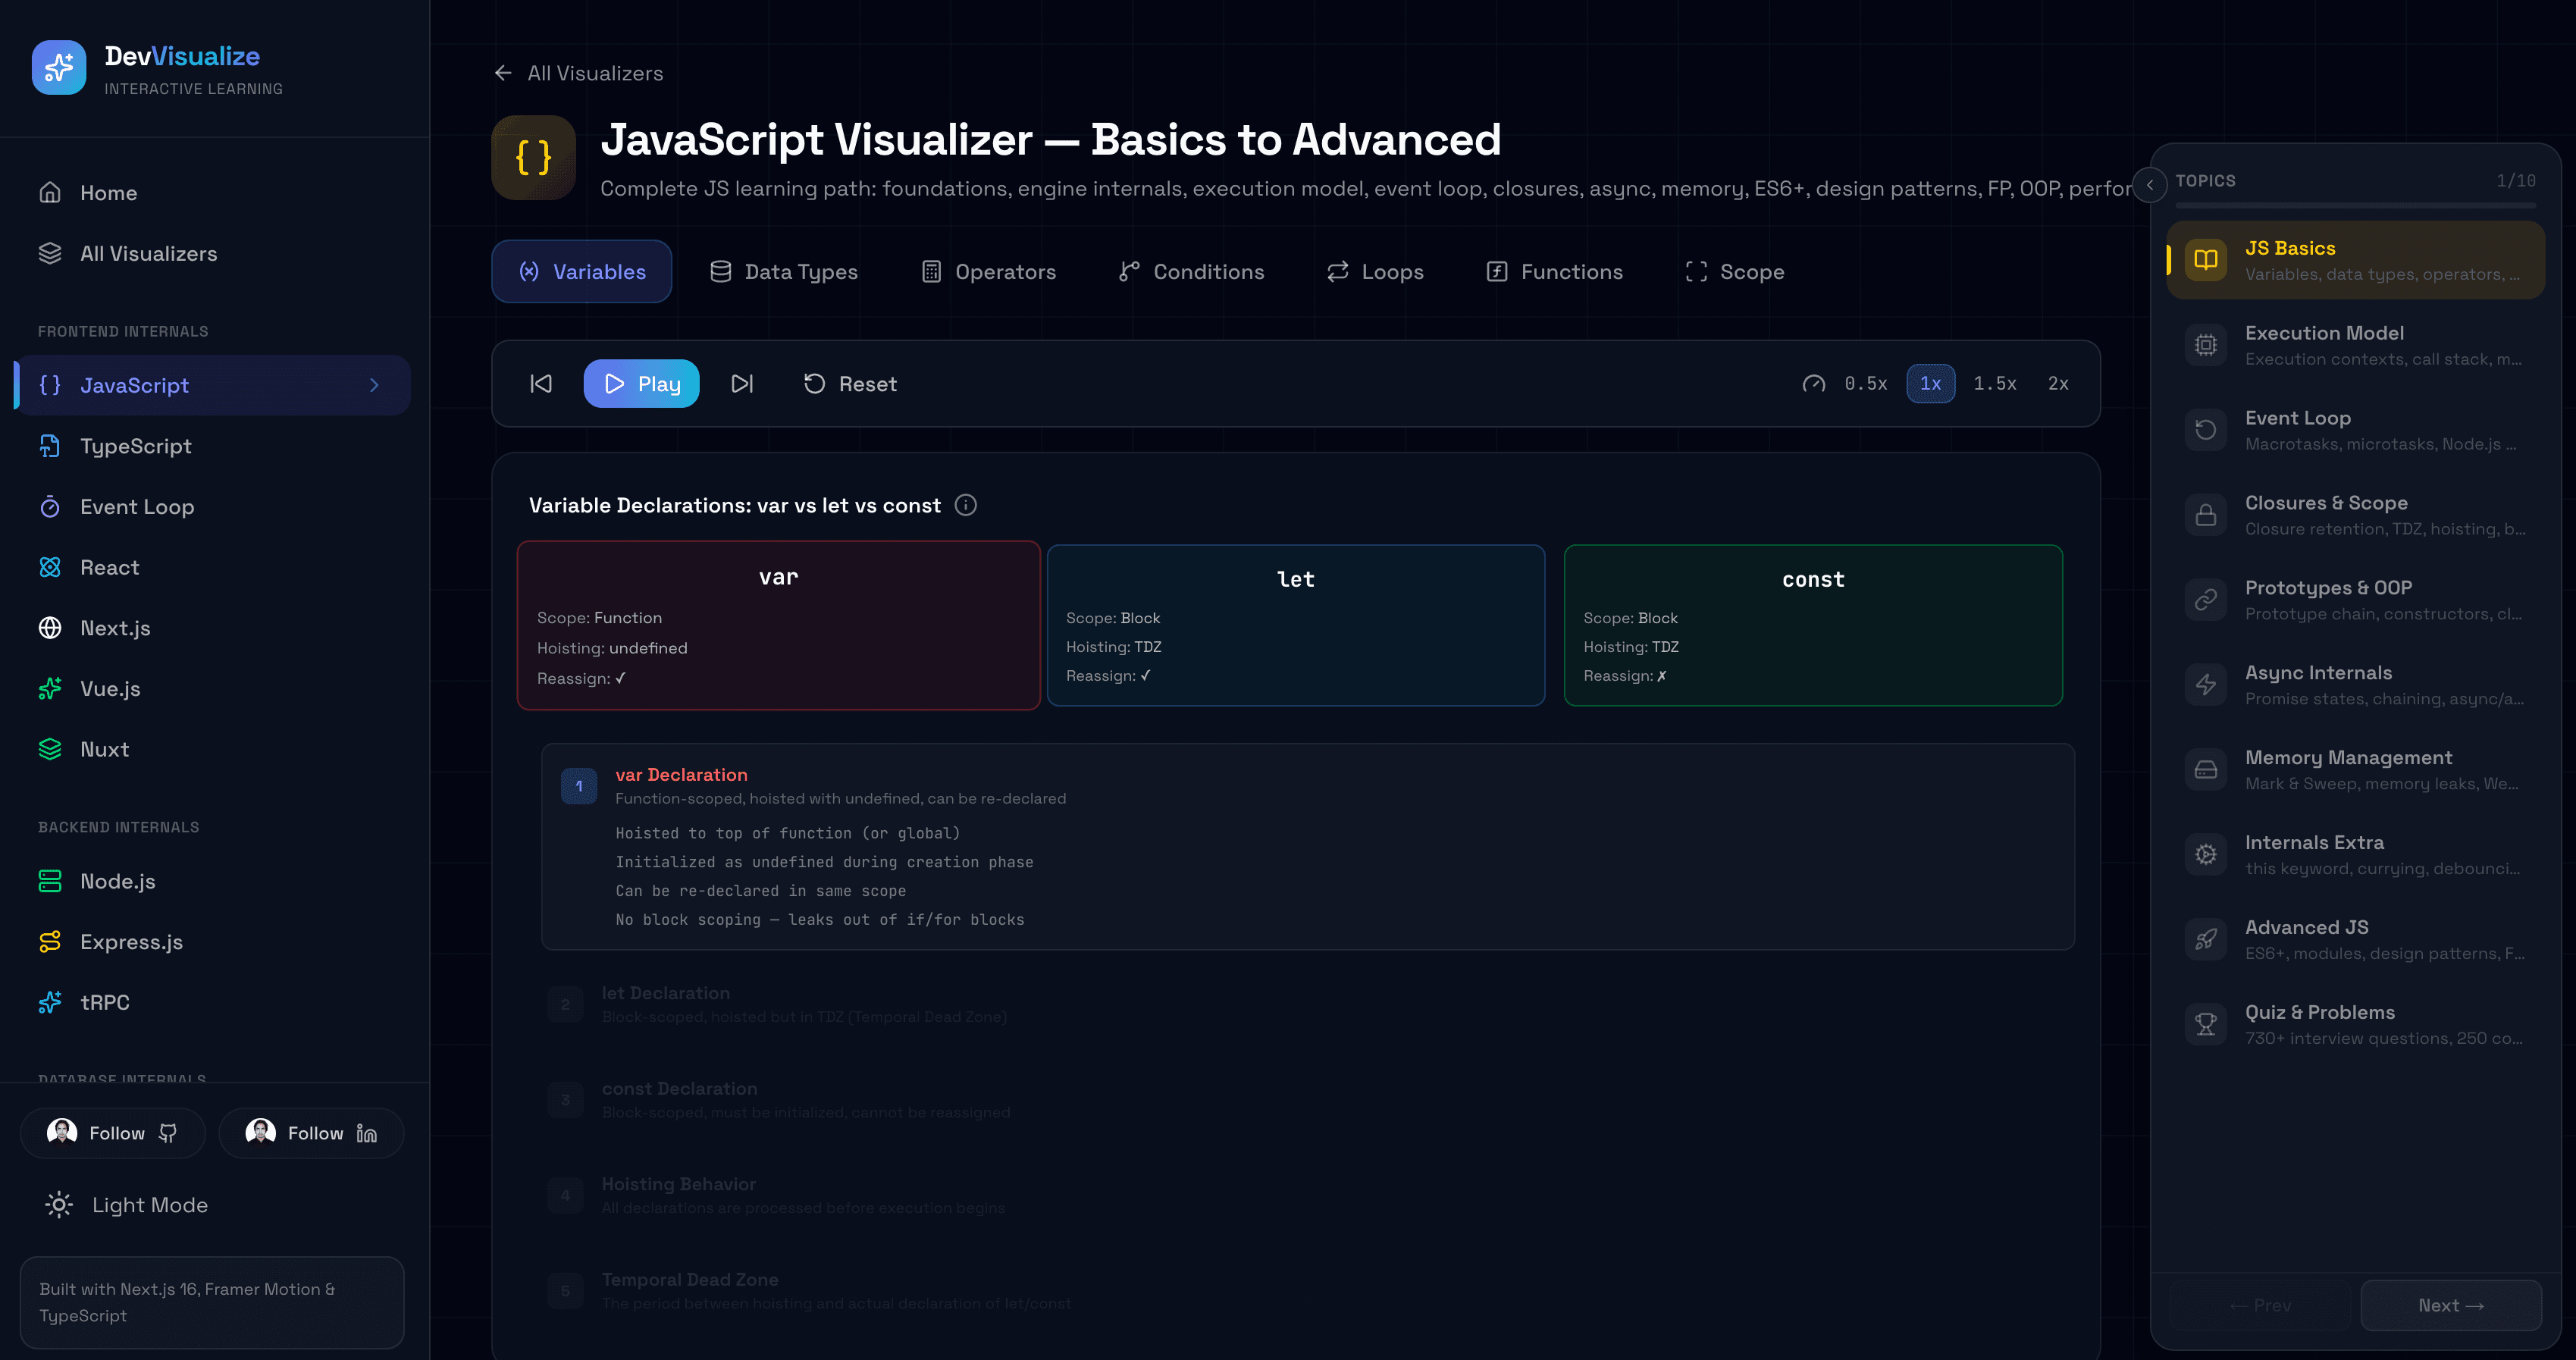Viewport: 2576px width, 1360px height.
Task: Click the DevVisualize sparkle logo icon
Action: (59, 68)
